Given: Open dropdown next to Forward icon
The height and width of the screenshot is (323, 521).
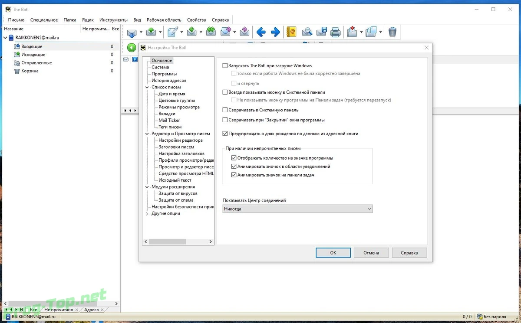Looking at the screenshot, I should coord(235,32).
